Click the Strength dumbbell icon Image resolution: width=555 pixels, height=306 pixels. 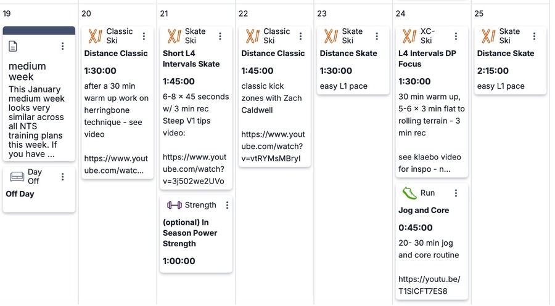[174, 205]
